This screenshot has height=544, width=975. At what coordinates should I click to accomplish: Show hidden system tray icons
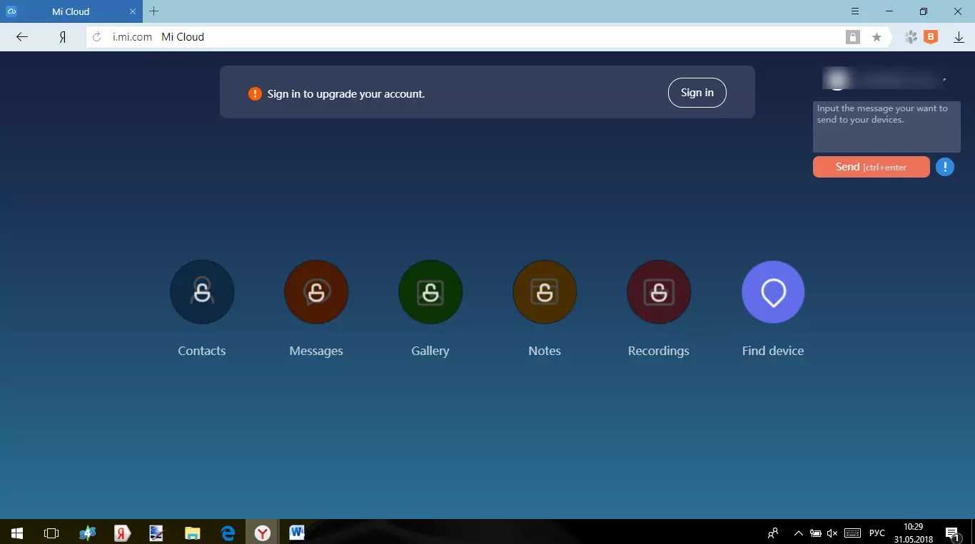pos(798,533)
